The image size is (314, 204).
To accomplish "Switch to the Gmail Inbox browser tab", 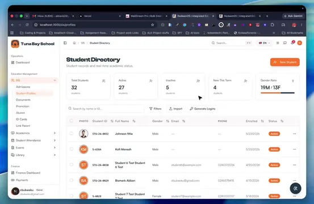I will pos(53,16).
